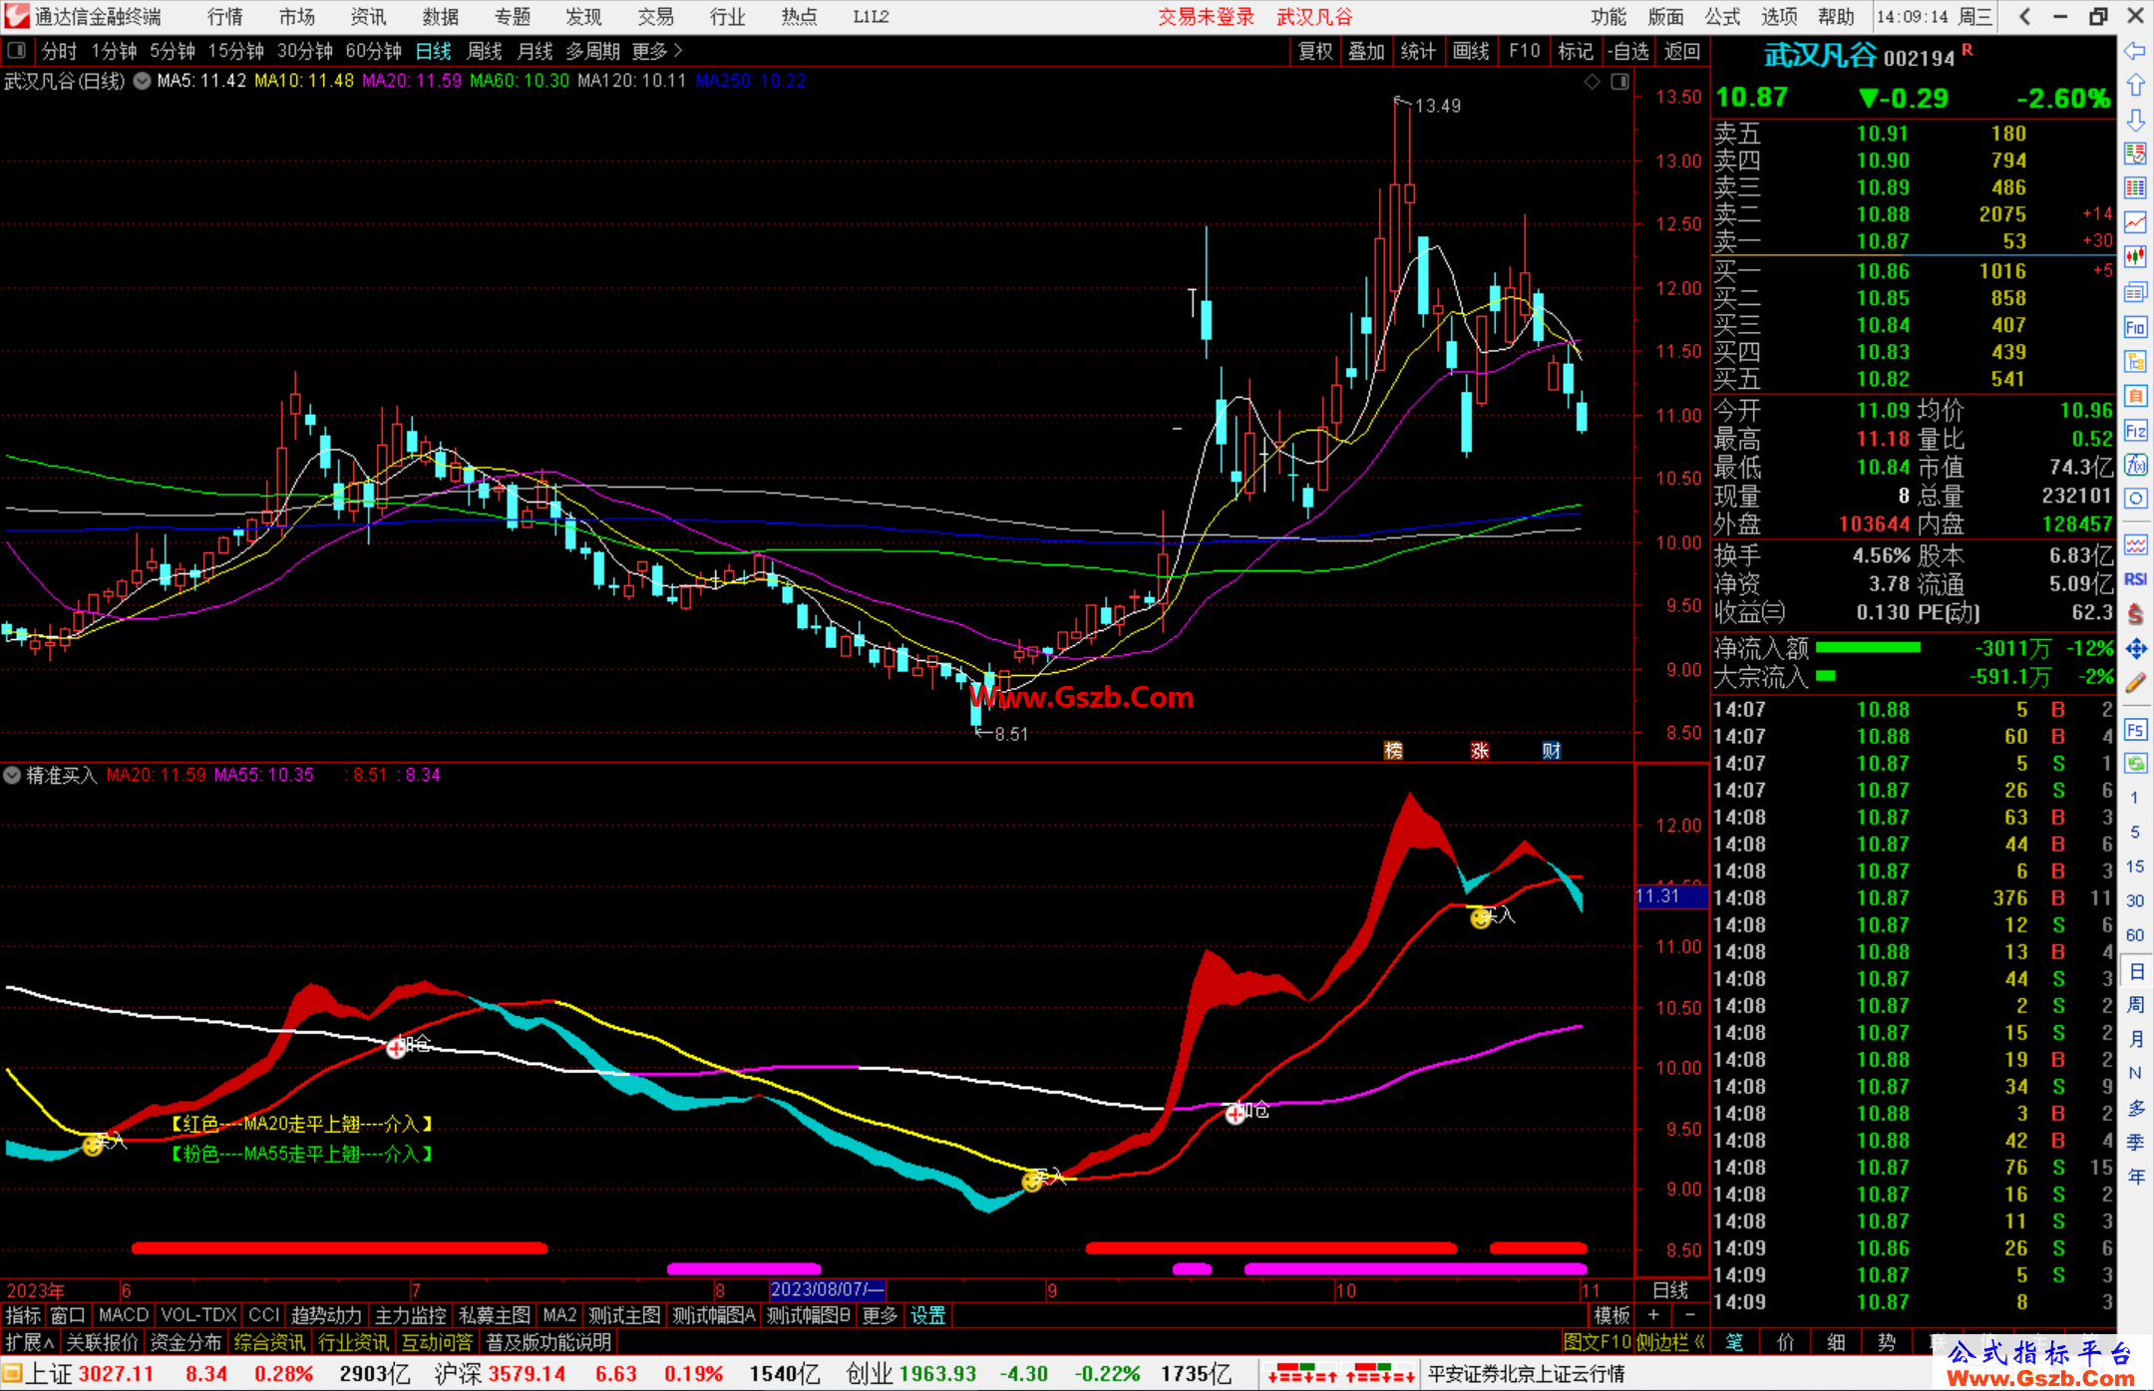2154x1391 pixels.
Task: Click the 画线 drawing button
Action: (1471, 51)
